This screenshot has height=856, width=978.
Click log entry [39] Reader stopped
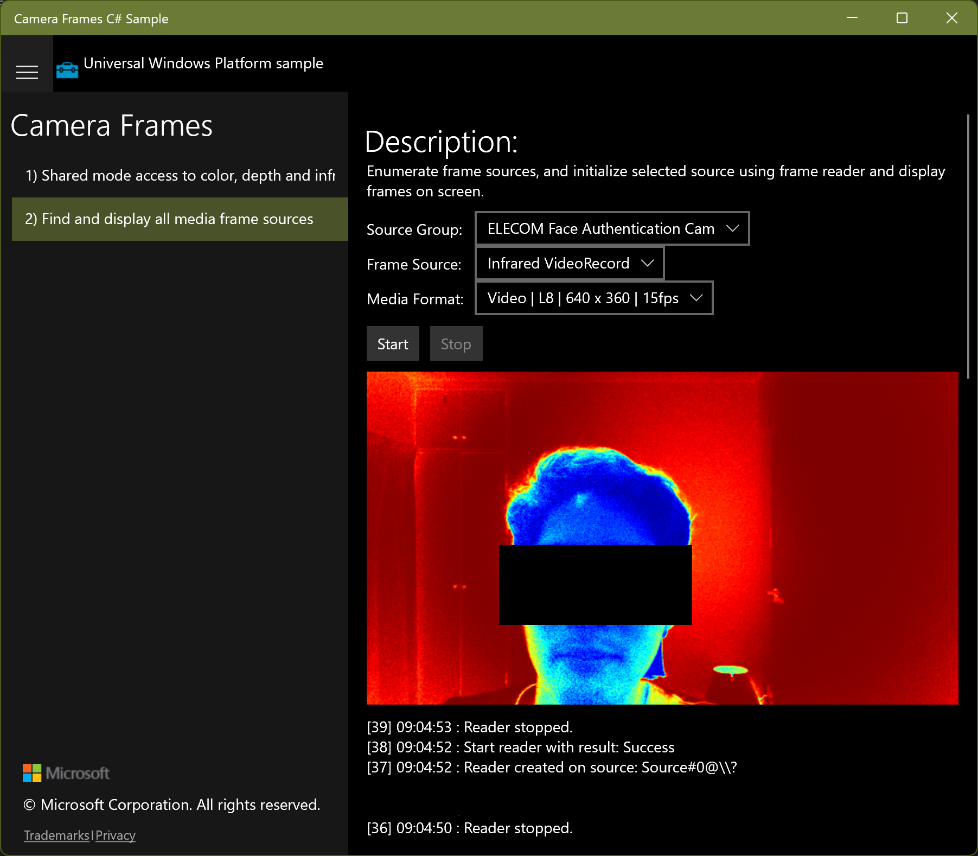click(470, 727)
